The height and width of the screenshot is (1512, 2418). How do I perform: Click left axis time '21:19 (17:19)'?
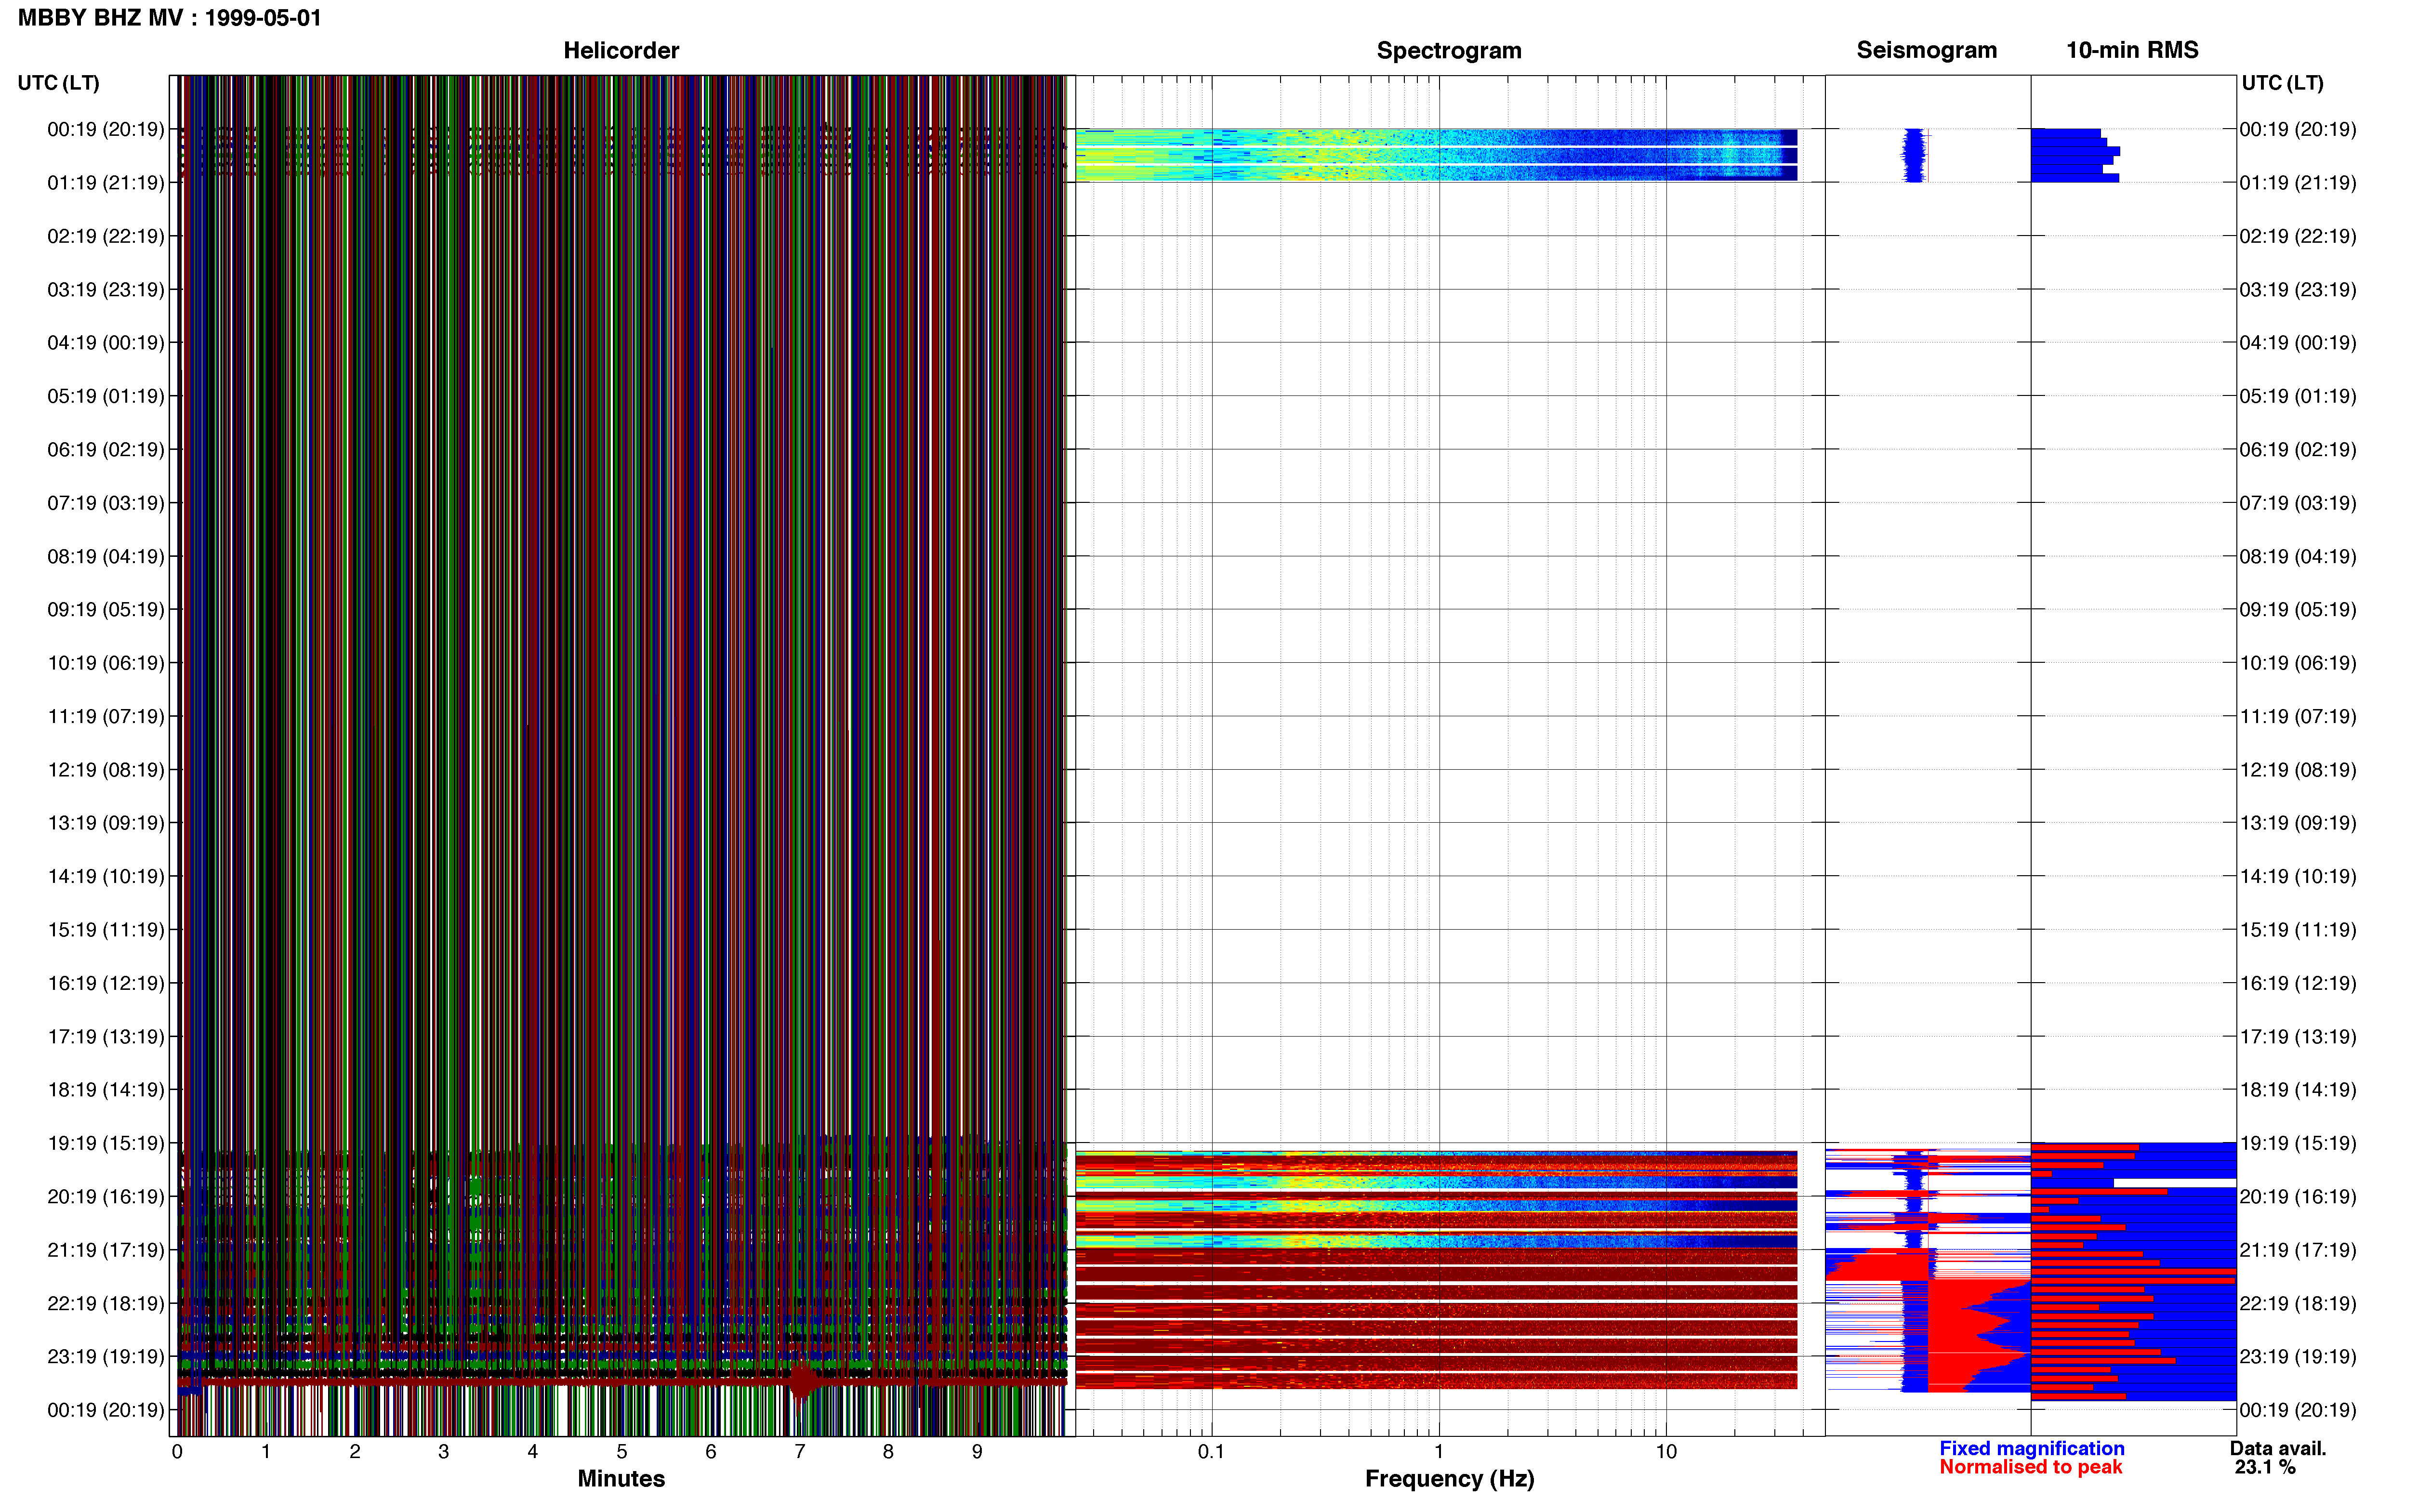106,1250
